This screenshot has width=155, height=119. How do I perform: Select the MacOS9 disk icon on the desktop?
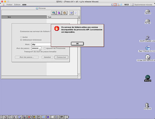coord(147,12)
